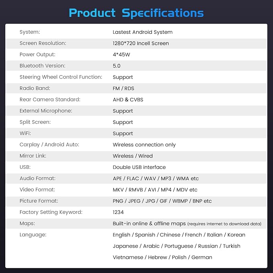Select the Mirror Link Wireless / Wired value
This screenshot has width=273, height=273.
[133, 156]
